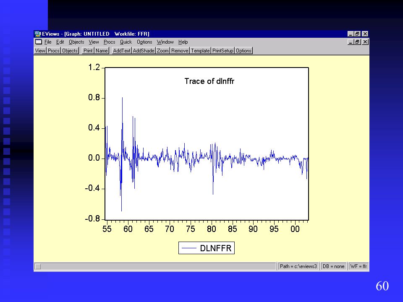Screen dimensions: 403x302
Task: Restore the inner graph window
Action: [357, 42]
